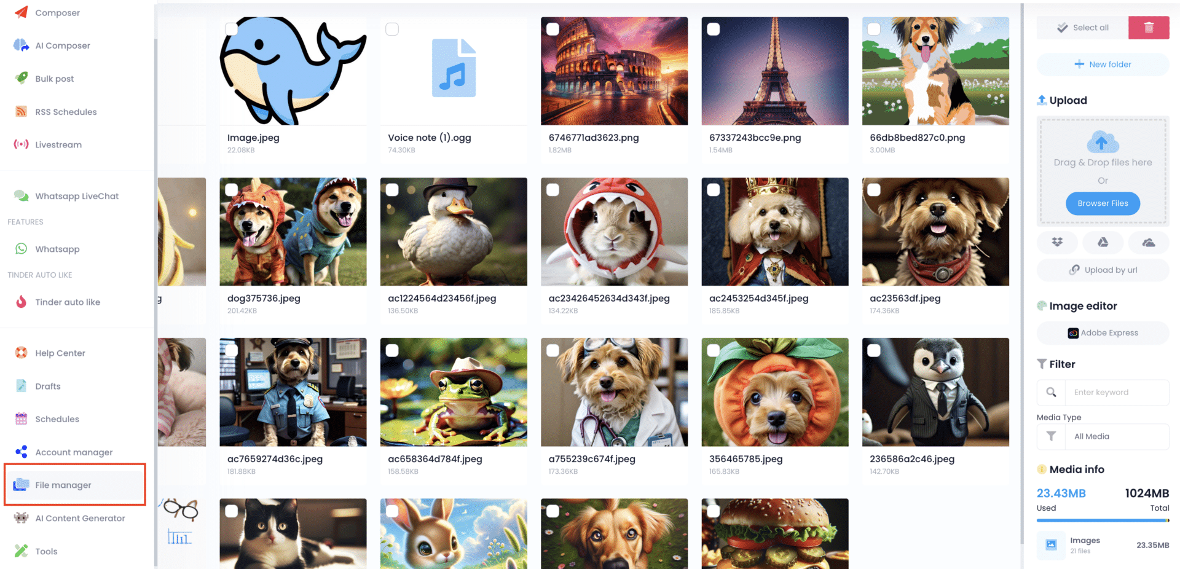Check the ac2453254d345f.jpeg checkbox
The height and width of the screenshot is (569, 1180).
pyautogui.click(x=714, y=190)
